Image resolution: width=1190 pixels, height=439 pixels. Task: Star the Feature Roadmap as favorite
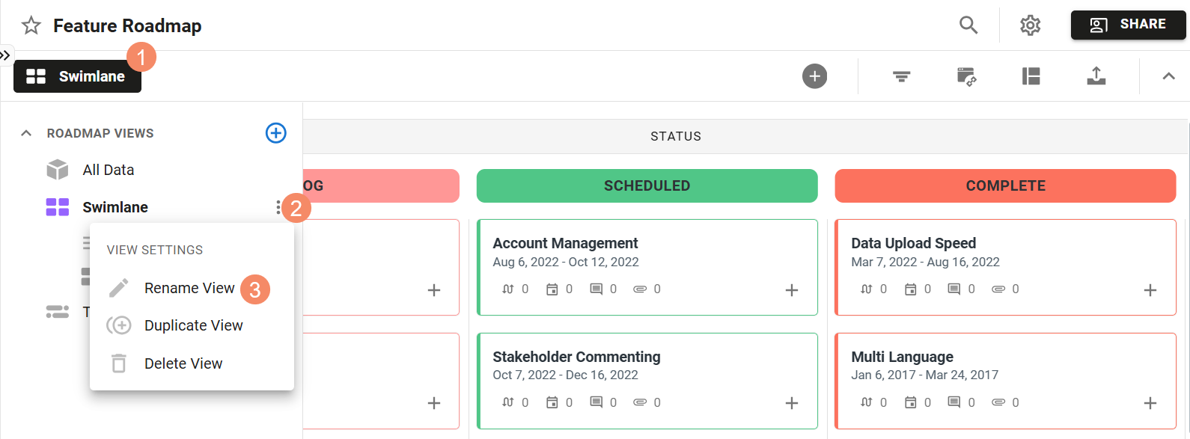tap(31, 26)
